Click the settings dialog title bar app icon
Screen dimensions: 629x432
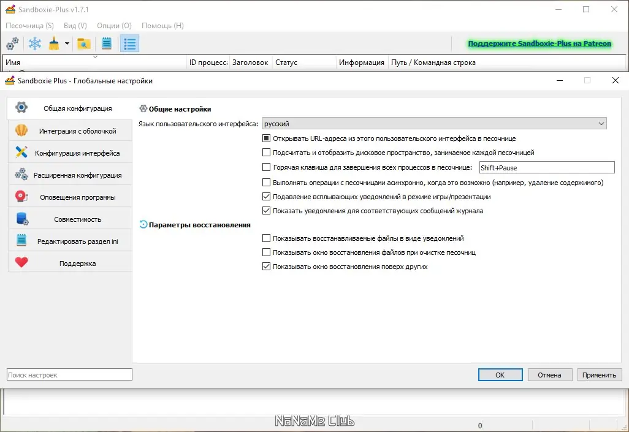pos(10,80)
